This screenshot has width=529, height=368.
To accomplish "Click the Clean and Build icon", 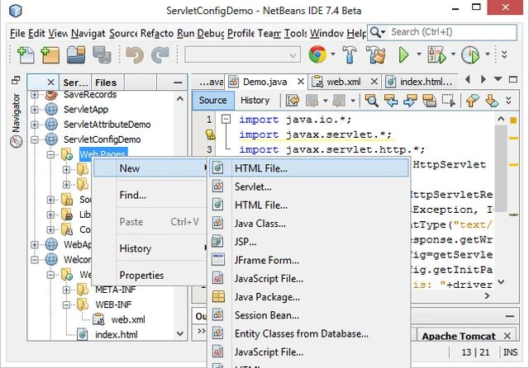I will coord(375,55).
